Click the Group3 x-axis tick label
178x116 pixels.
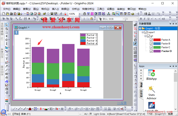(x=68, y=90)
